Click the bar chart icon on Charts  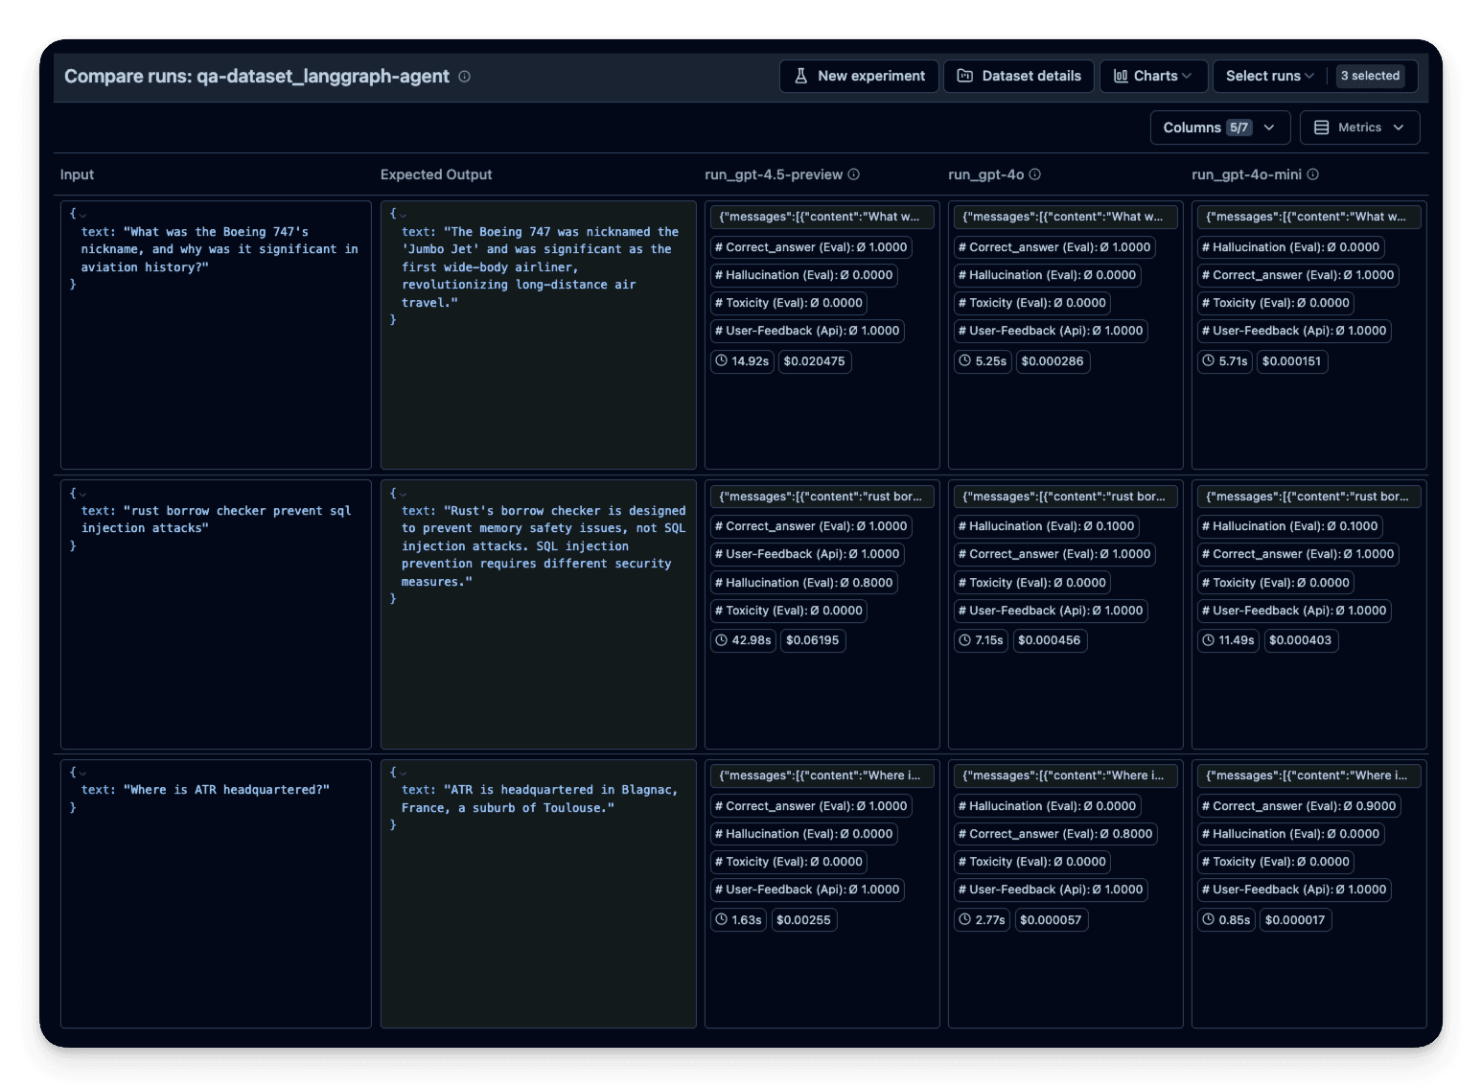[1120, 76]
